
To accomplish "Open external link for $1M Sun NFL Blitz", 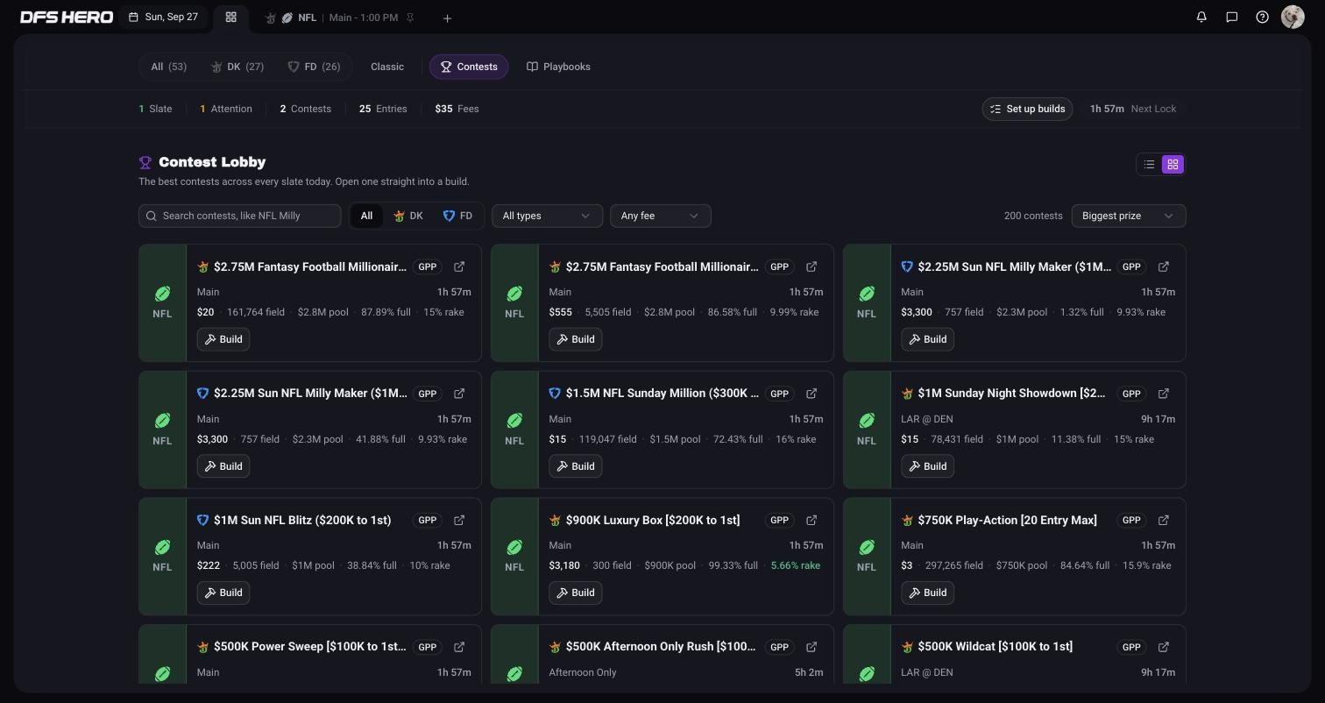I will coord(459,520).
